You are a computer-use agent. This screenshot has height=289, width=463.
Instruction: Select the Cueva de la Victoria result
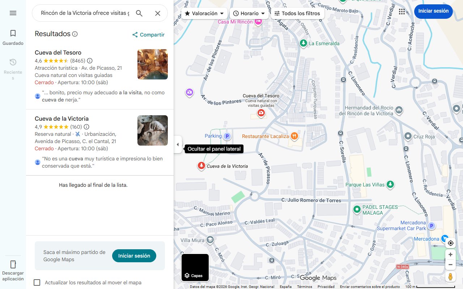coord(61,119)
